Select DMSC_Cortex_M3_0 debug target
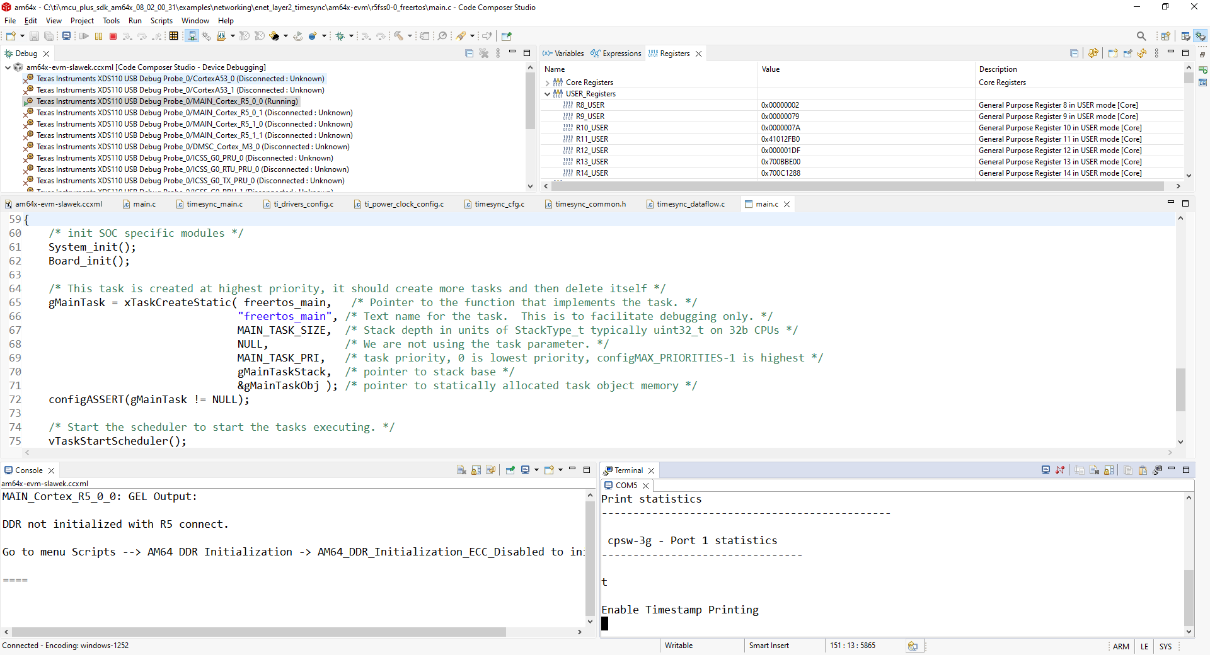Screen dimensions: 1210x655 (x=187, y=147)
